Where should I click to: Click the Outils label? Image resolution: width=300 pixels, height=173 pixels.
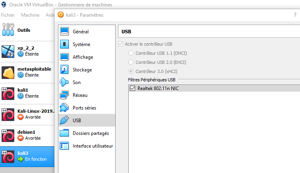(x=24, y=30)
